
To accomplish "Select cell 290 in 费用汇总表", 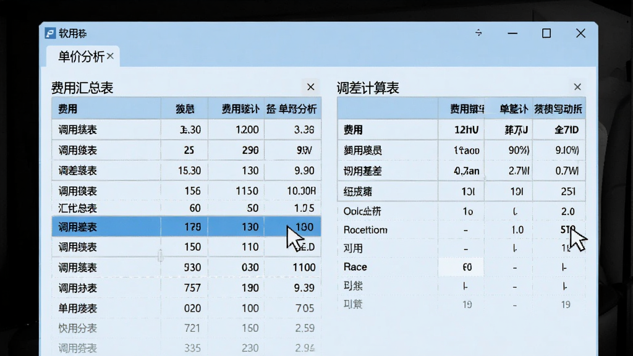I will (250, 150).
